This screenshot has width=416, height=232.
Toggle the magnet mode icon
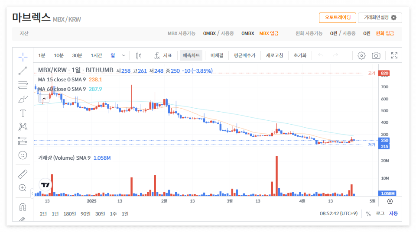(x=23, y=207)
